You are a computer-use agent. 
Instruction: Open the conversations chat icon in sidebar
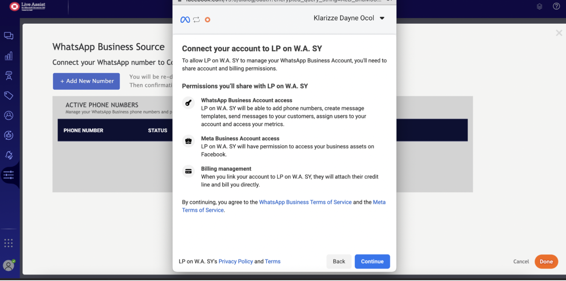pos(9,36)
